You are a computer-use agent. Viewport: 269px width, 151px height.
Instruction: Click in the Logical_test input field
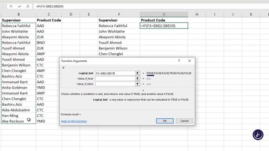tap(115, 73)
